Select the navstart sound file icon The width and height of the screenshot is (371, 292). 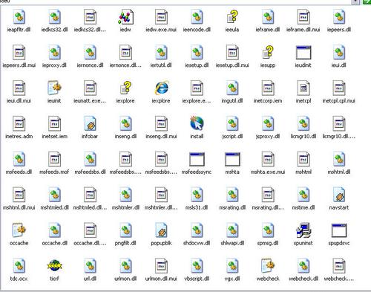339,195
